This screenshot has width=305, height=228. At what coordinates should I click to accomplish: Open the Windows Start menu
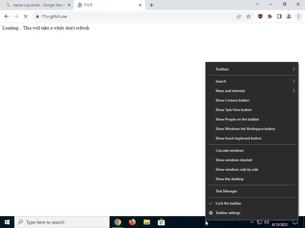coord(7,222)
